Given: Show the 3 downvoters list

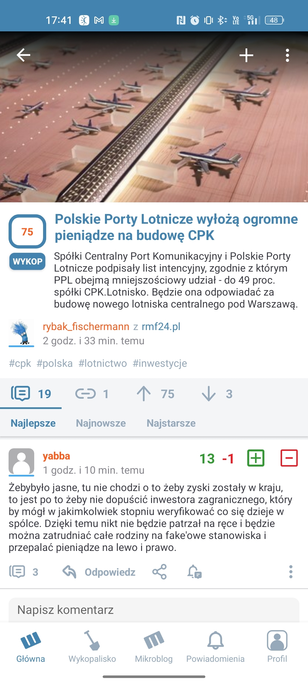Looking at the screenshot, I should pyautogui.click(x=217, y=394).
